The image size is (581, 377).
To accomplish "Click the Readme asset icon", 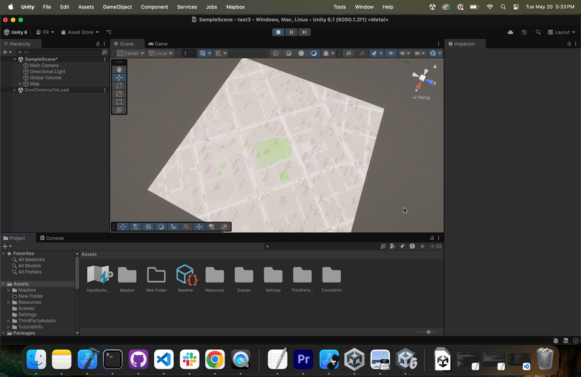I will coord(186,275).
